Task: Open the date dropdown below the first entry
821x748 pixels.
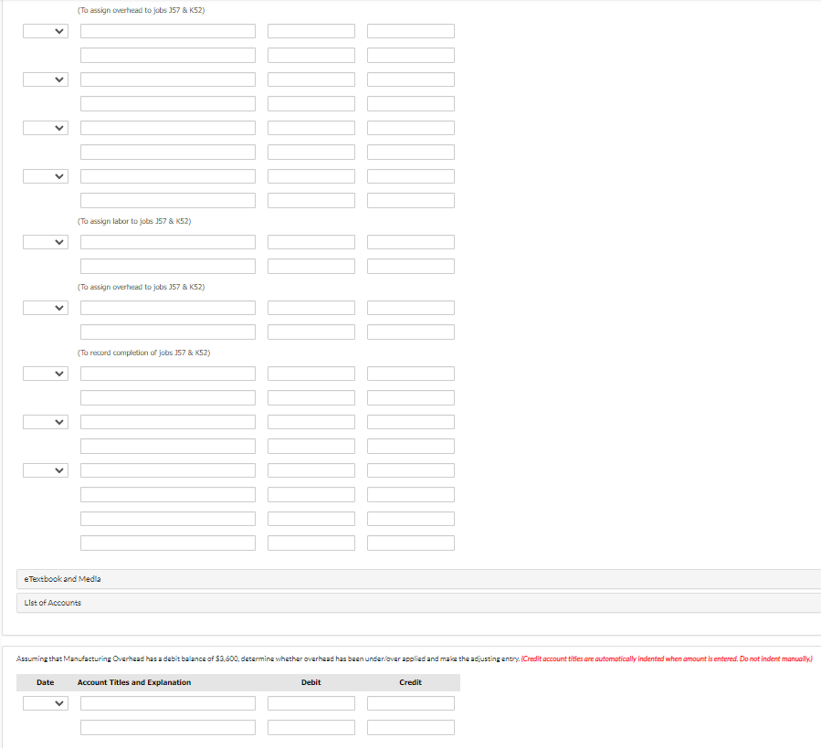Action: click(x=45, y=79)
